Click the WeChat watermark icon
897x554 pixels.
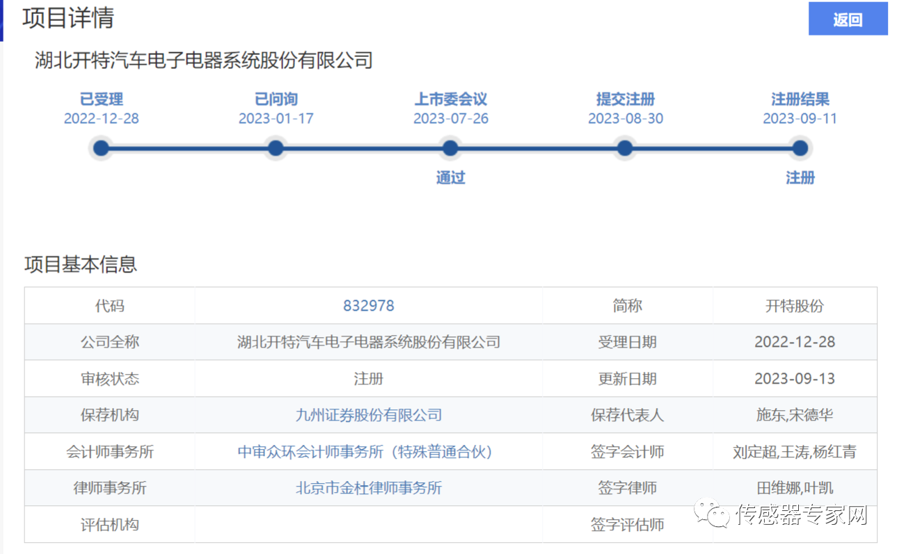click(x=714, y=515)
